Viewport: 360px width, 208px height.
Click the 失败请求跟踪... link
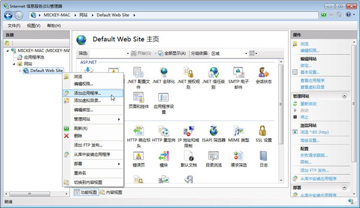point(314,155)
